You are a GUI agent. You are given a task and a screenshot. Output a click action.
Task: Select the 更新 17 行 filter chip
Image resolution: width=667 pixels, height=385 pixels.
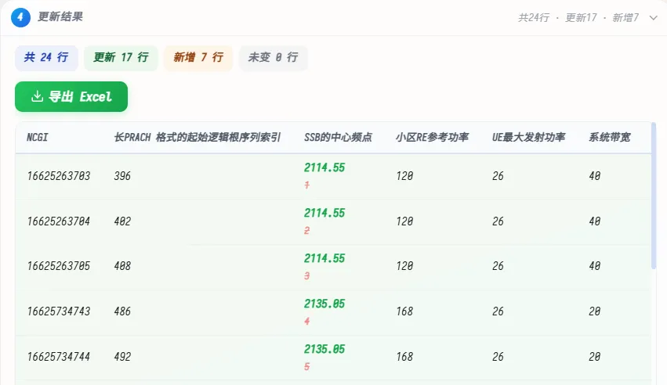(121, 57)
